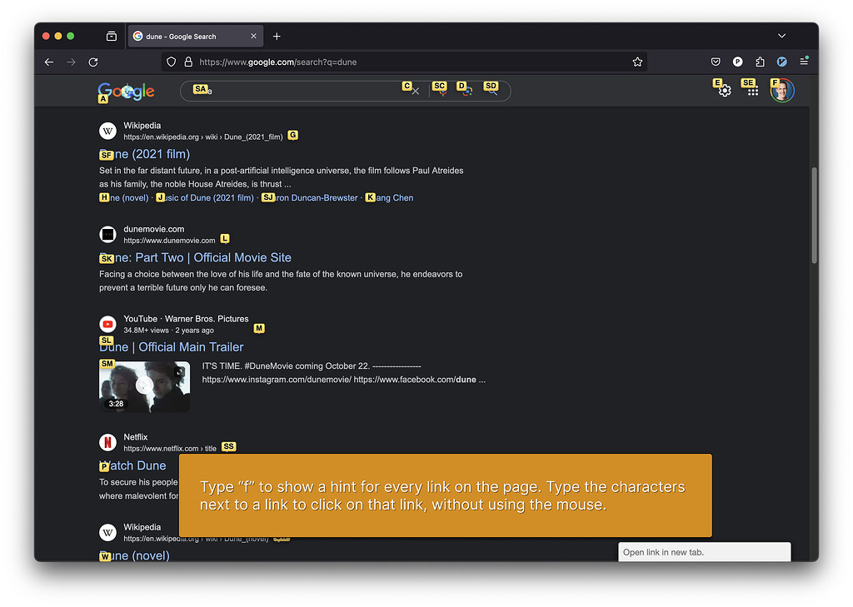Image resolution: width=853 pixels, height=607 pixels.
Task: Click the Netflix favicon next to Watch Dune
Action: point(107,442)
